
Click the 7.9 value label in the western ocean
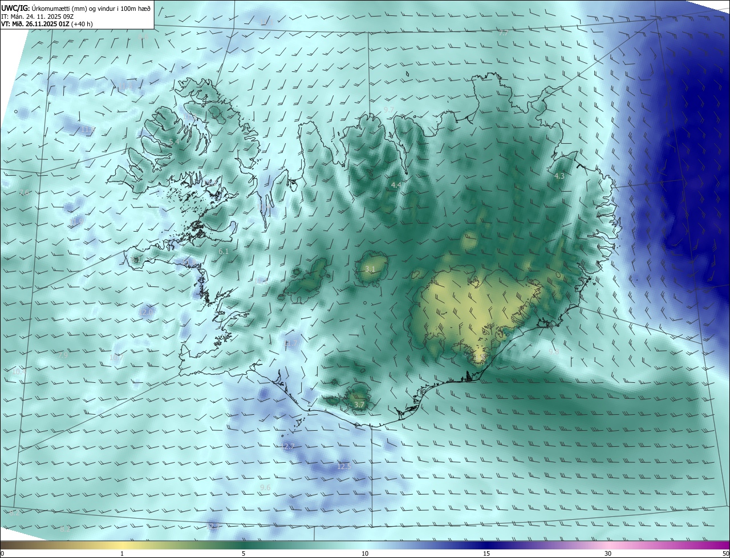tap(63, 355)
